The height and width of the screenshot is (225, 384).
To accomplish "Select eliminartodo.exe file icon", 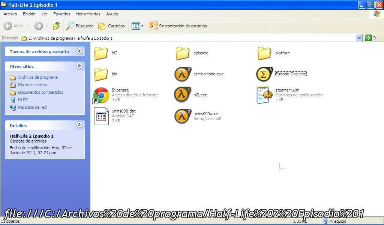I will (x=183, y=74).
